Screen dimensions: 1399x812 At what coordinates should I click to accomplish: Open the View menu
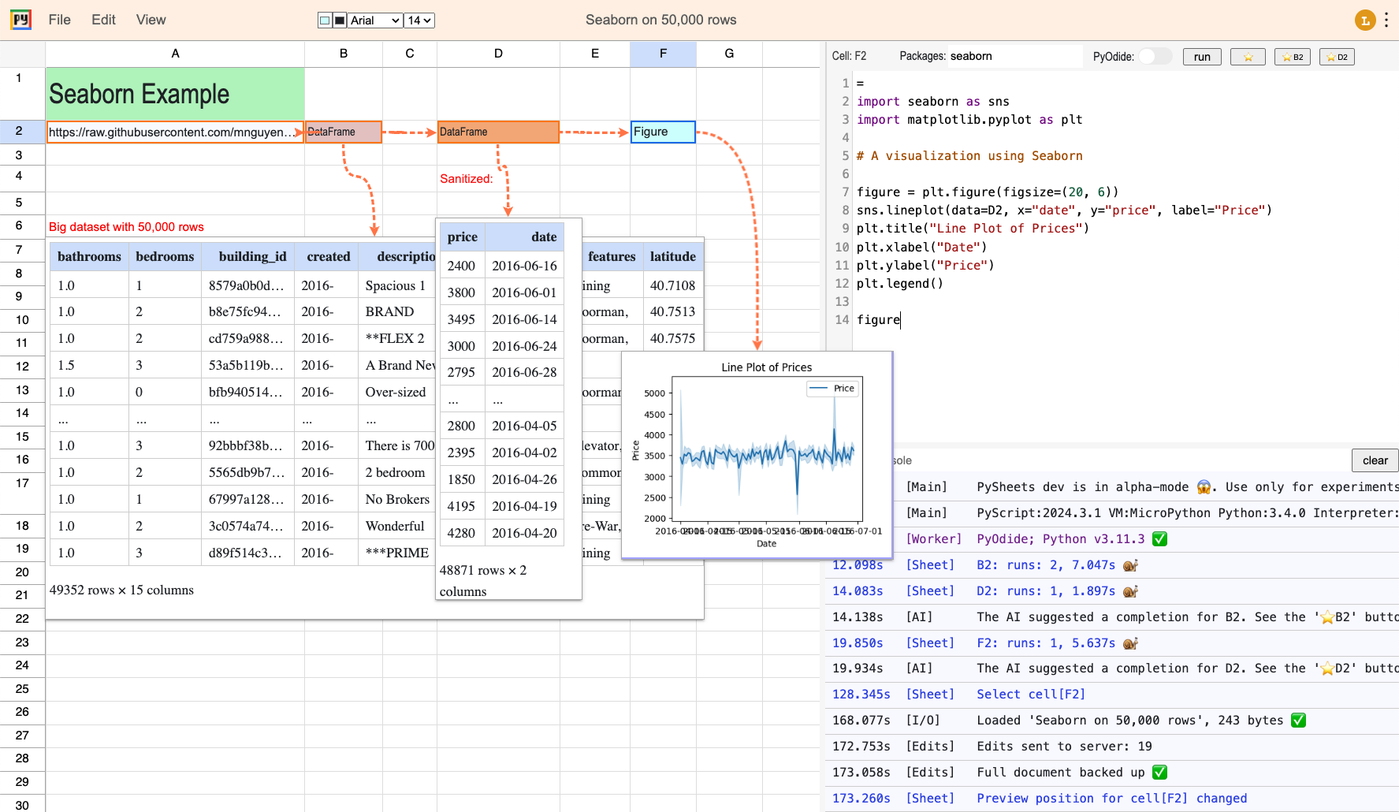(150, 20)
